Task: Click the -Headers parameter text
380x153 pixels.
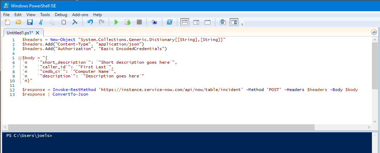Action: pos(294,90)
